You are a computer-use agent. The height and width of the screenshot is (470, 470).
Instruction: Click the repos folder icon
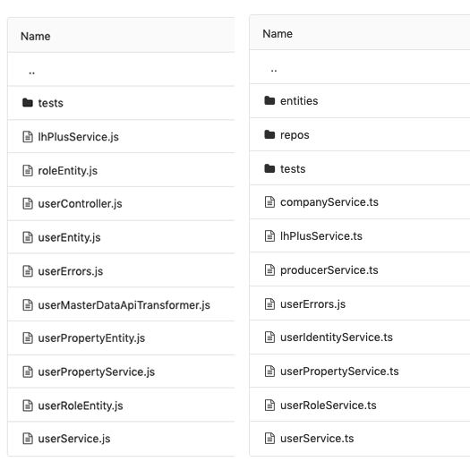[269, 134]
